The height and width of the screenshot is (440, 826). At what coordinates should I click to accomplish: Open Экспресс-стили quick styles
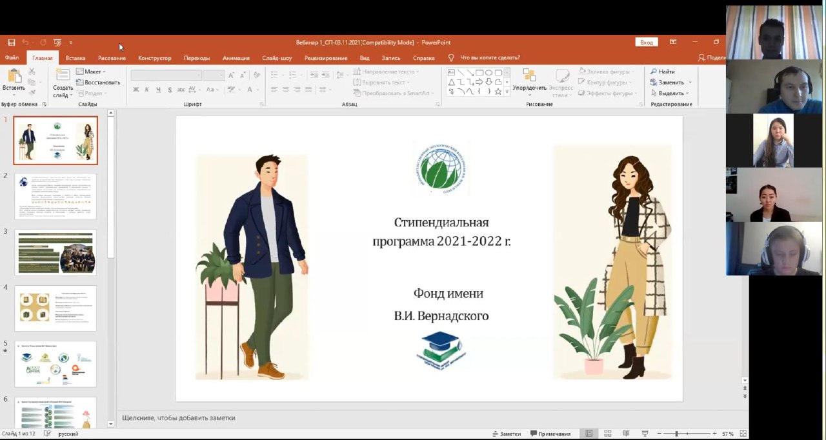point(562,83)
